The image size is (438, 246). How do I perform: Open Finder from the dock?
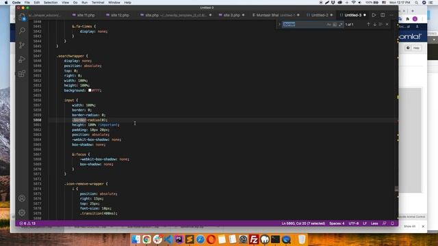[136, 239]
